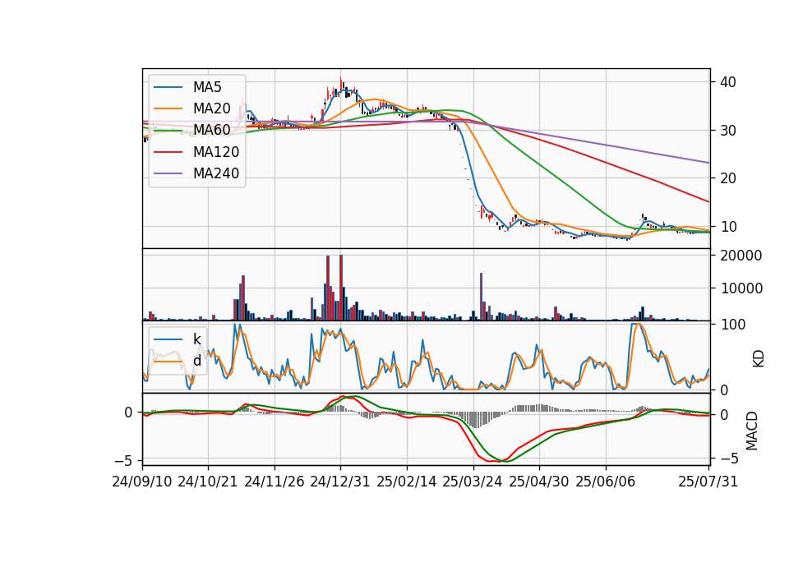Click the right MACD axis tick −5
The width and height of the screenshot is (789, 567).
coord(728,459)
